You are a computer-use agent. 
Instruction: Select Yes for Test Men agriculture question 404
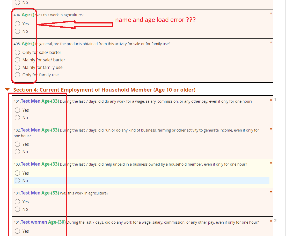(x=17, y=201)
